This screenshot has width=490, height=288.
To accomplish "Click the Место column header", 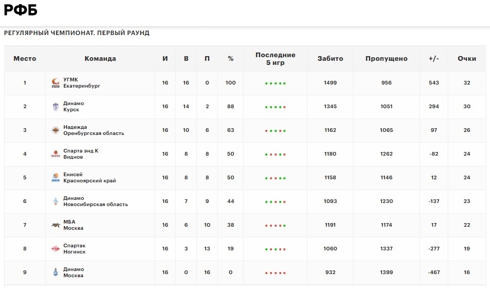I will point(25,59).
